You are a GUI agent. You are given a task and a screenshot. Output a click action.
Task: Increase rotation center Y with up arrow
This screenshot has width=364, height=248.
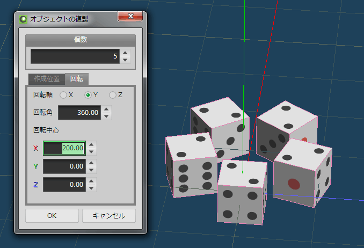91,163
